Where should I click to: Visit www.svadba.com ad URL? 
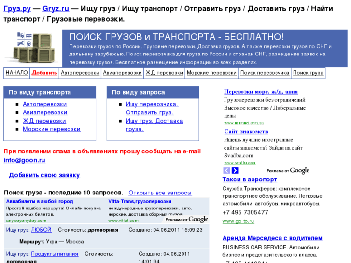point(240,163)
